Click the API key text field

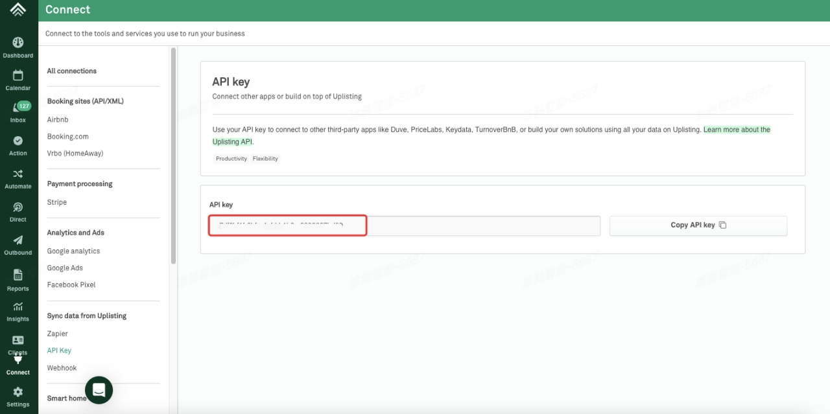pos(404,225)
